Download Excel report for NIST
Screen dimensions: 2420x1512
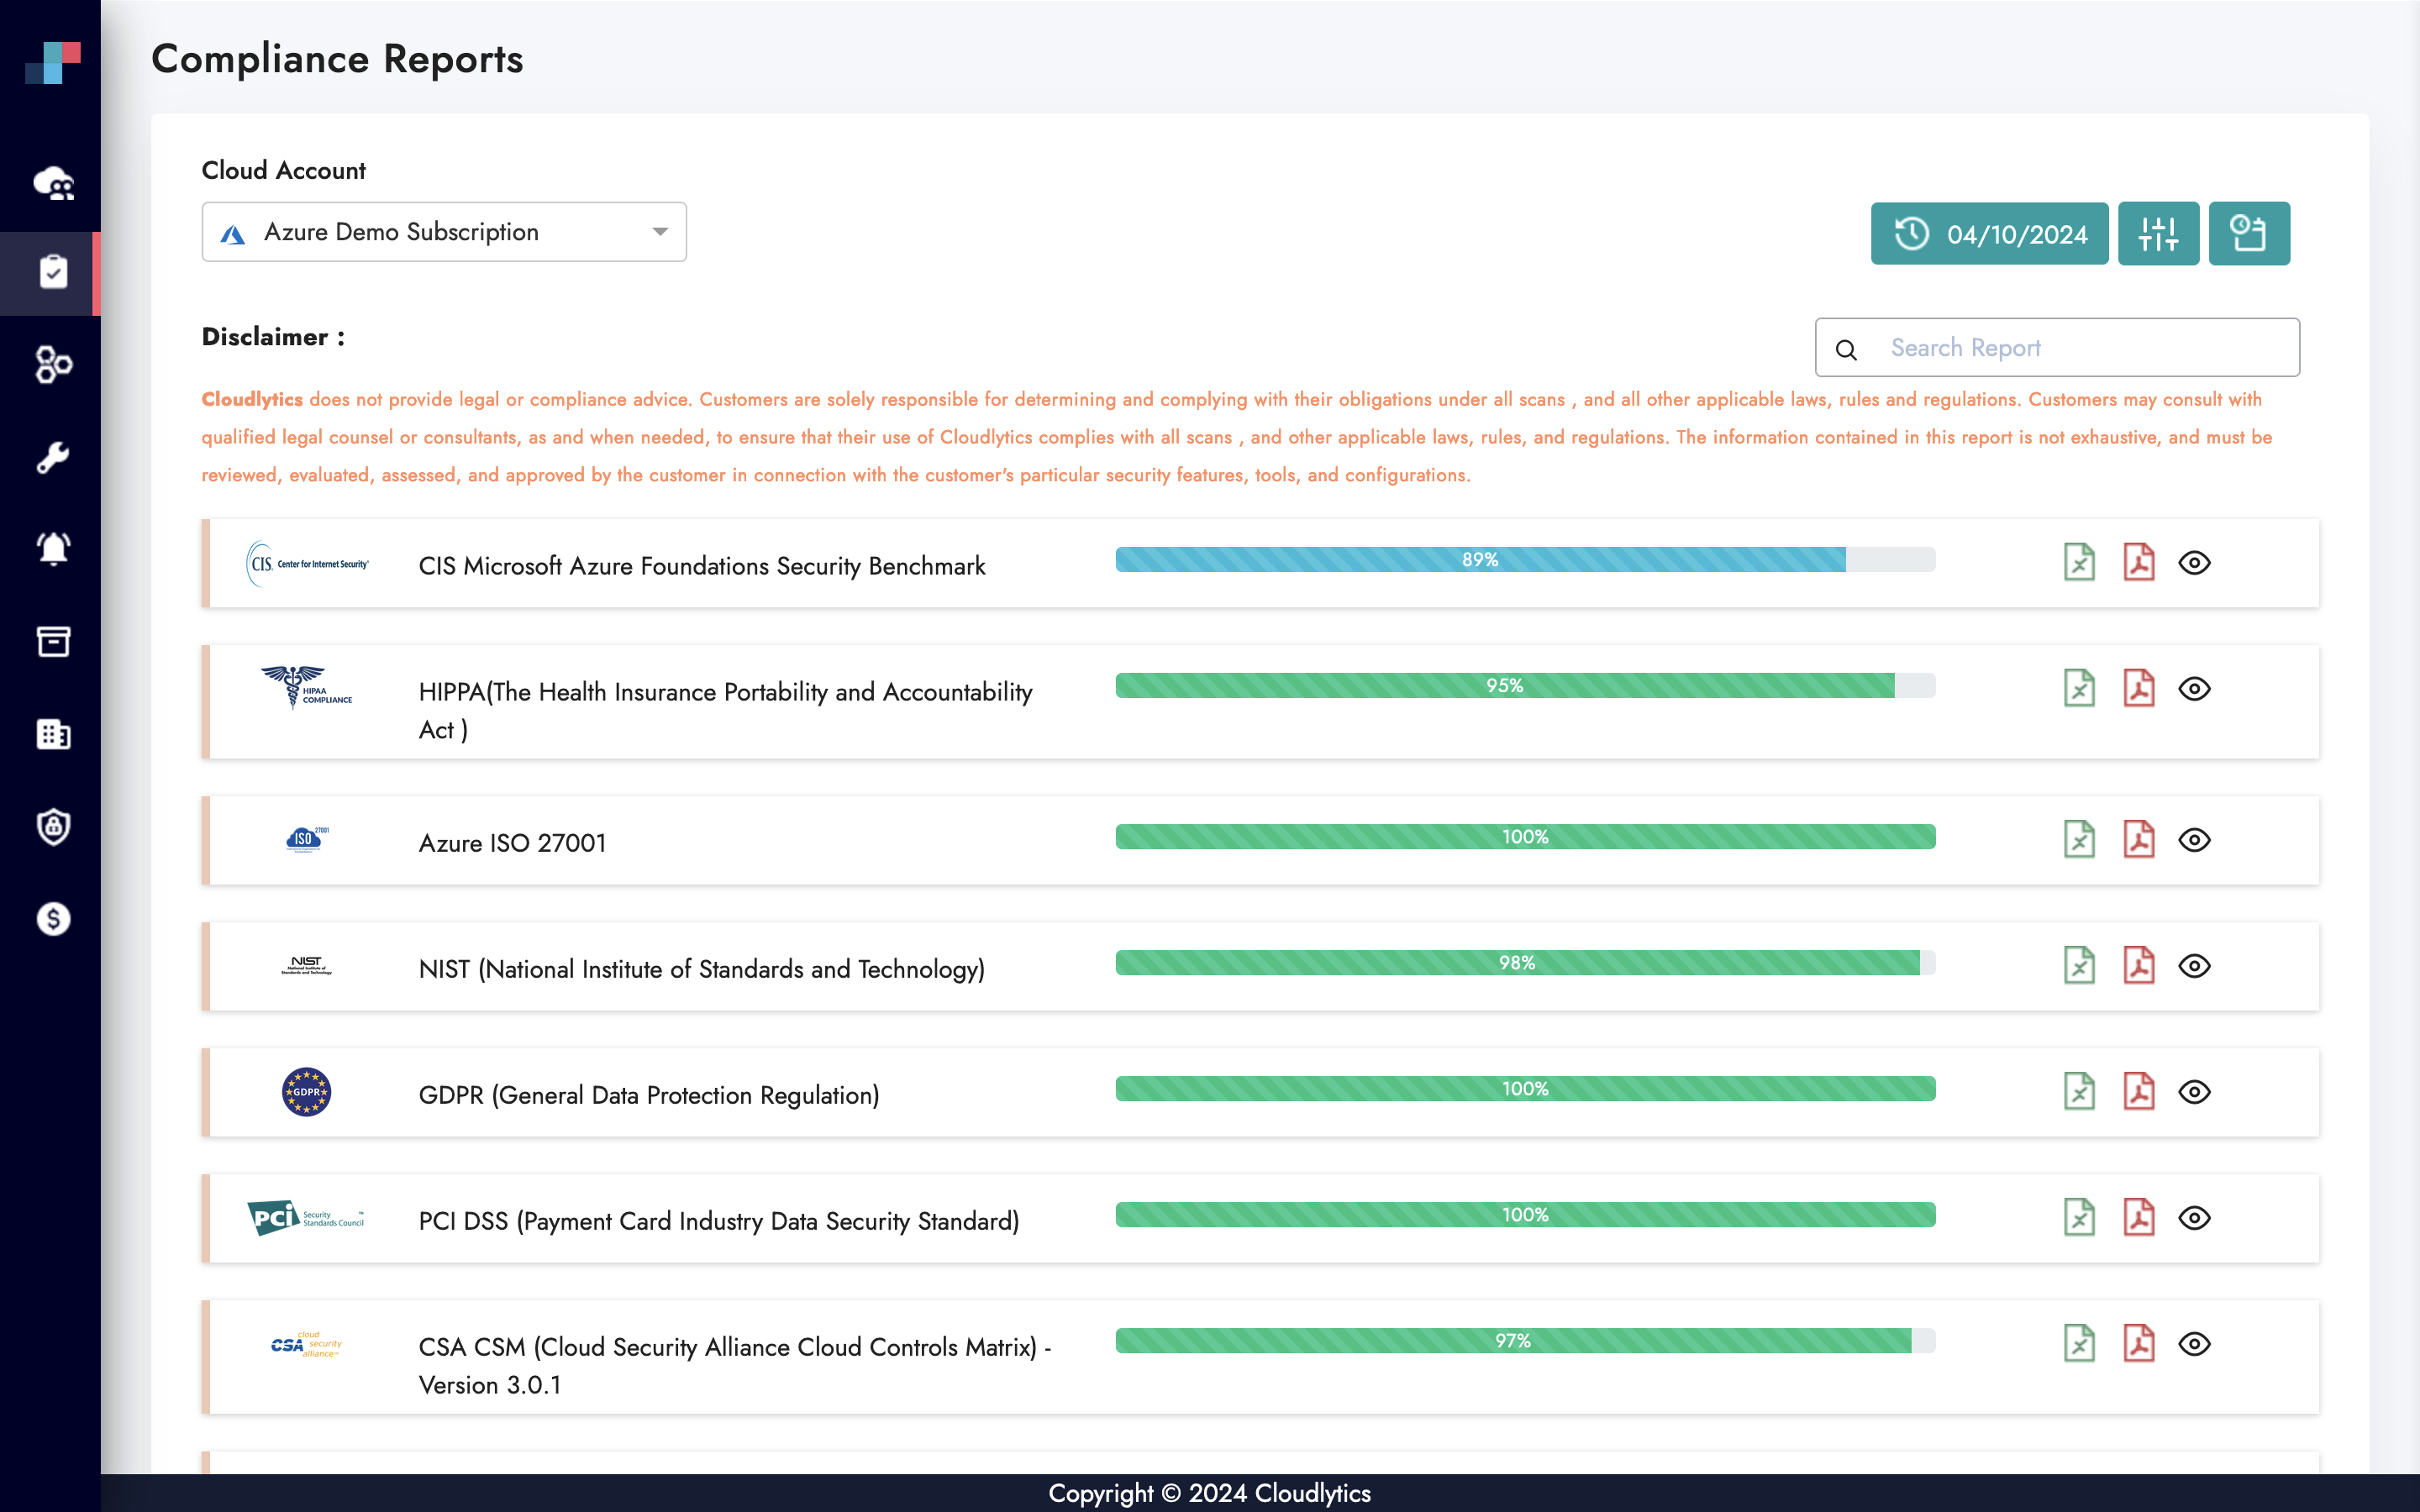[x=2079, y=965]
